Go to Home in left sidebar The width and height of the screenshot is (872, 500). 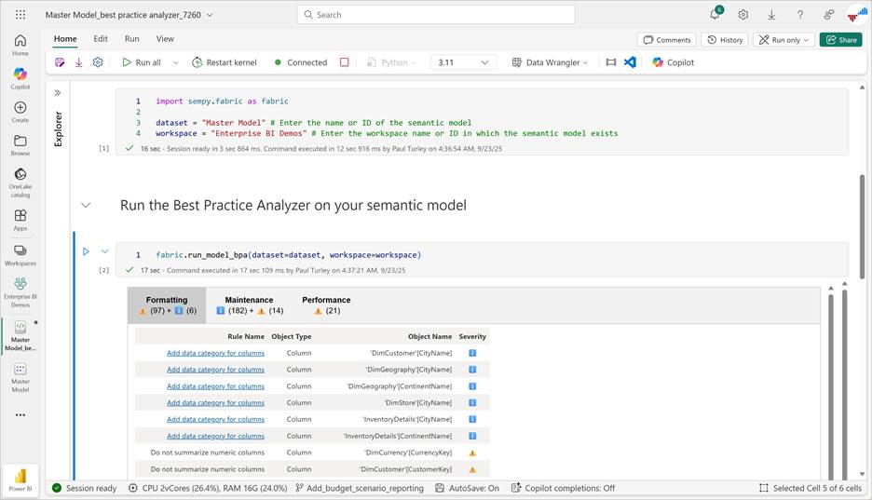[20, 45]
